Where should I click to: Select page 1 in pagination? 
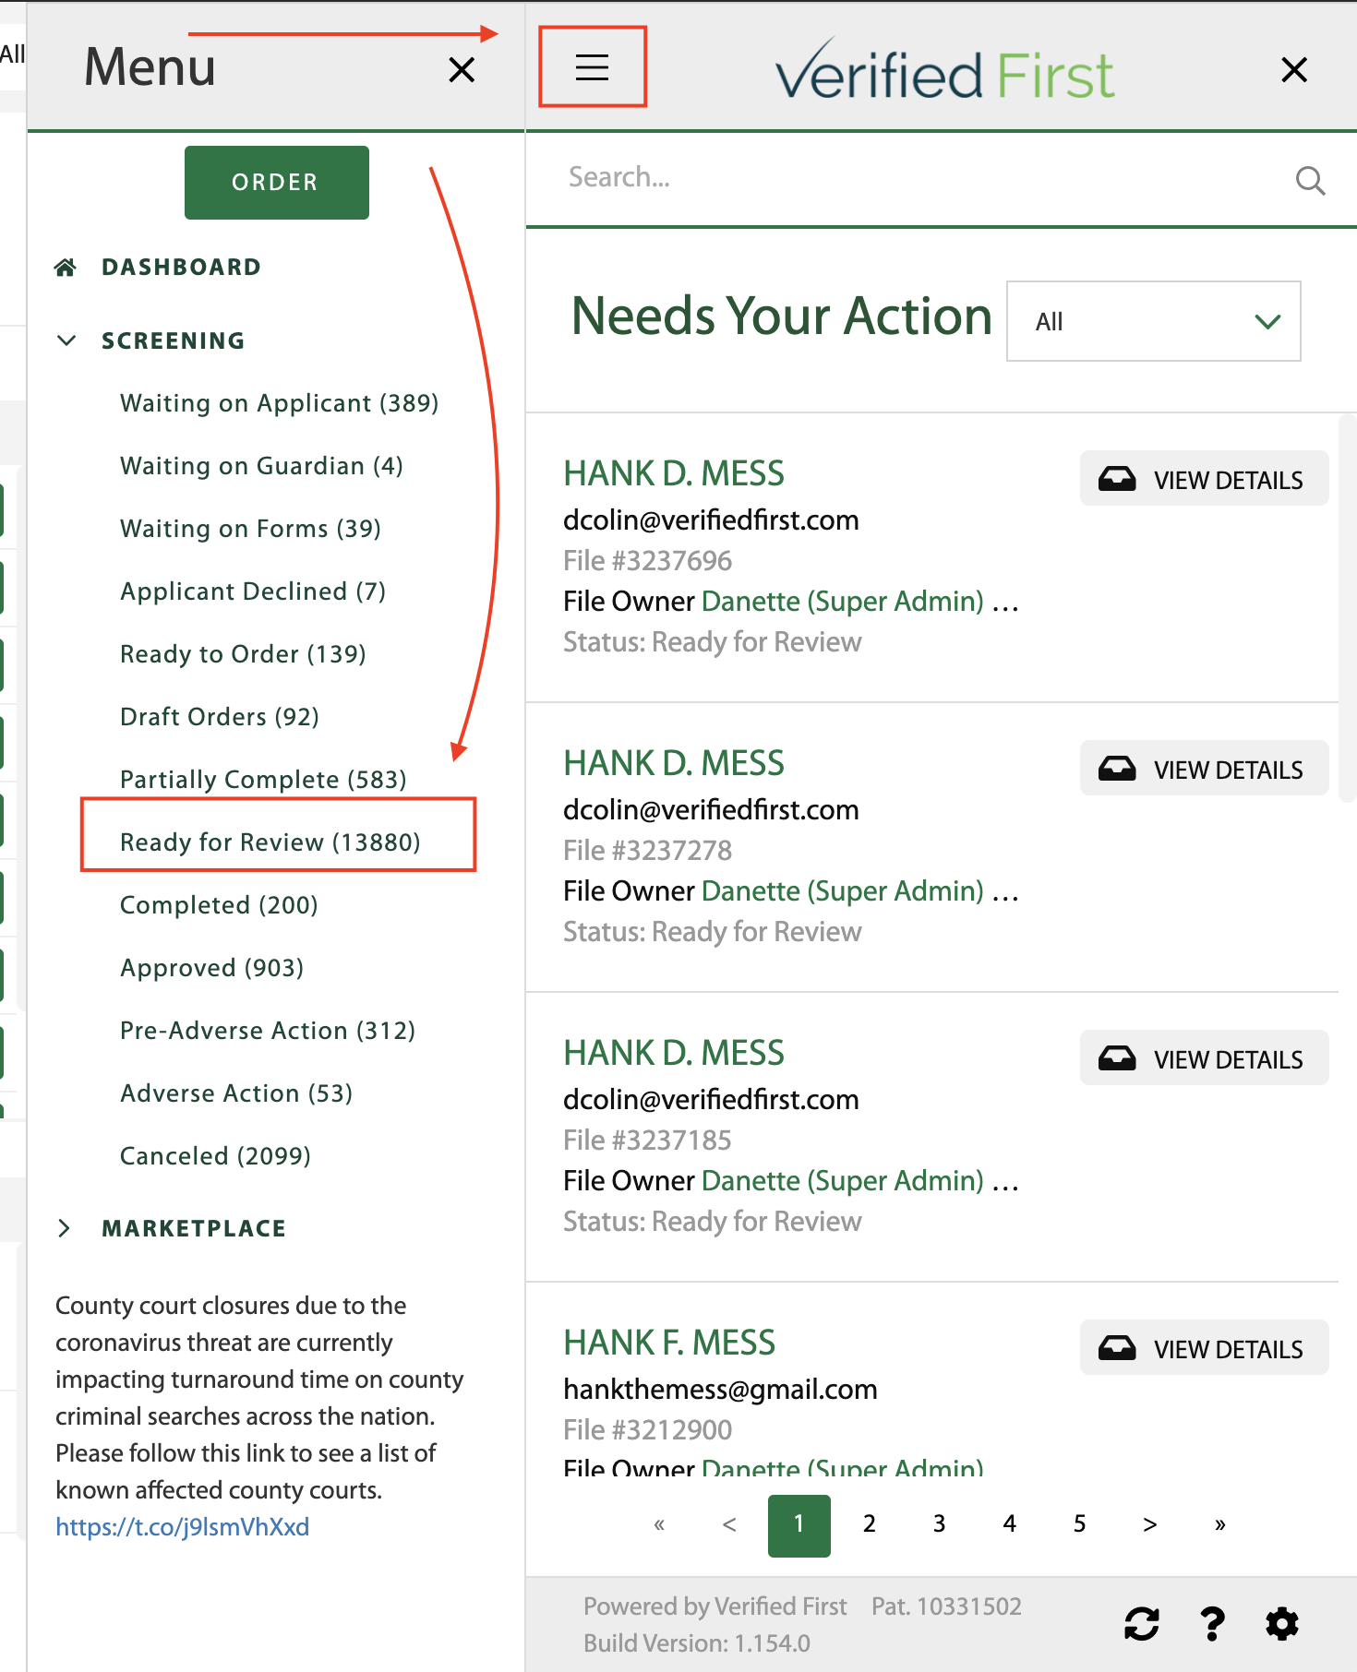799,1525
